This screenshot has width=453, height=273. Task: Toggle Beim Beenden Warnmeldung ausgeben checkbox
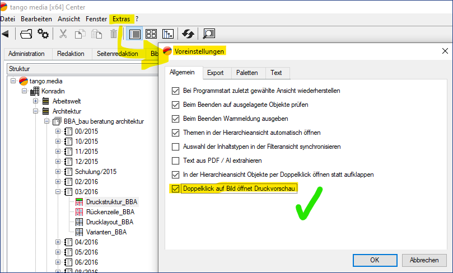point(176,119)
